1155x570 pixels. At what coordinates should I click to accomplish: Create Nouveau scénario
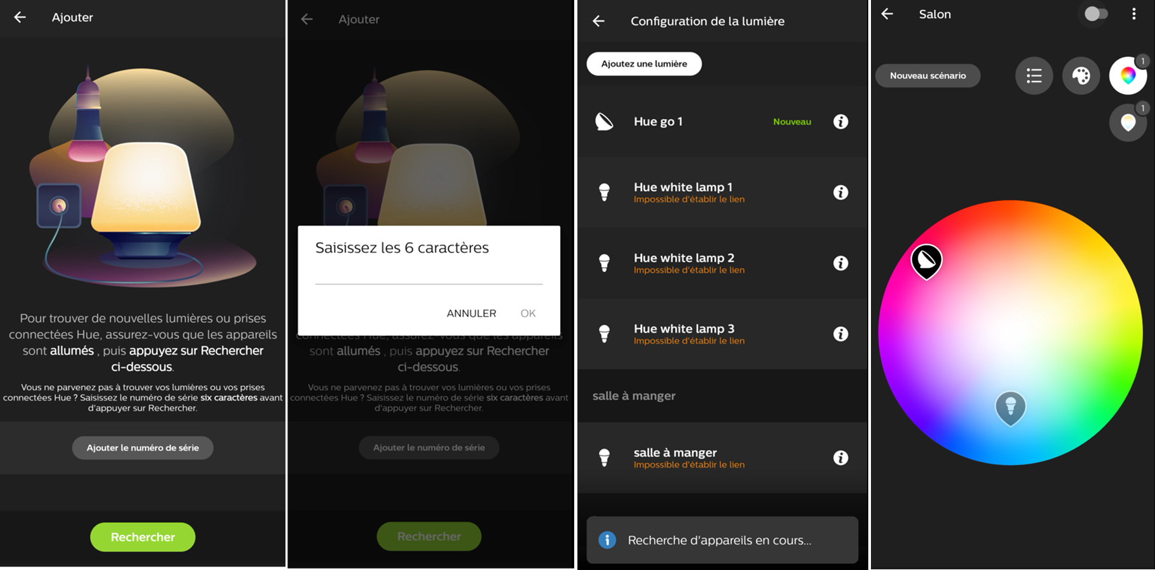click(928, 75)
